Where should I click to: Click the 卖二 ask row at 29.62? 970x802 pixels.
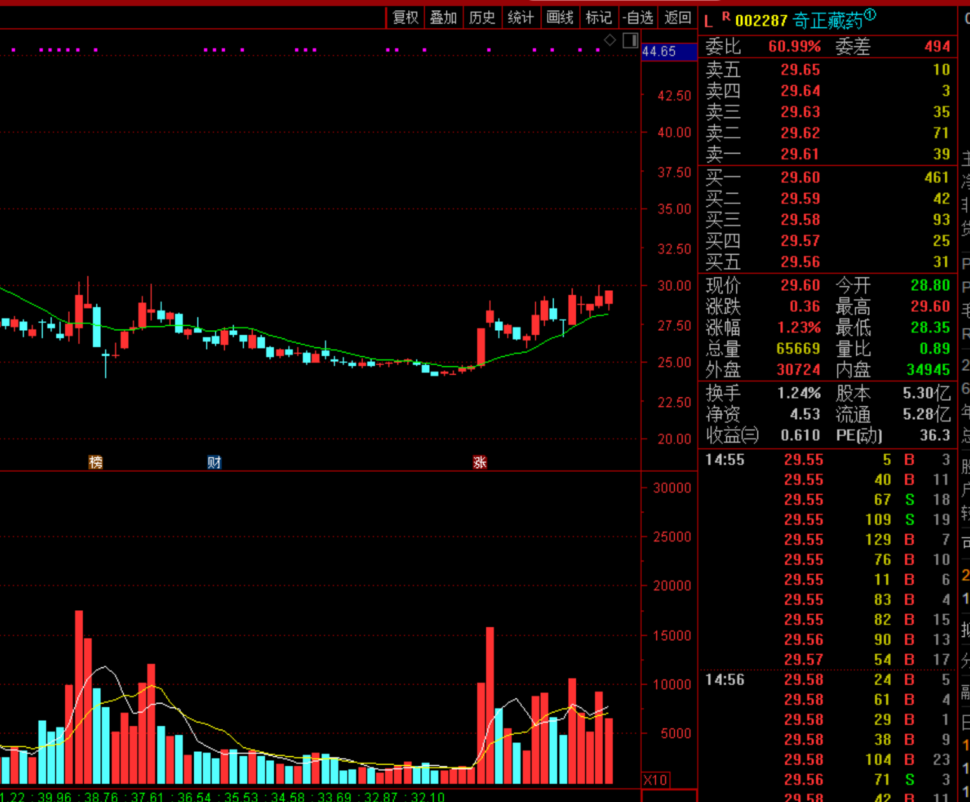point(828,133)
